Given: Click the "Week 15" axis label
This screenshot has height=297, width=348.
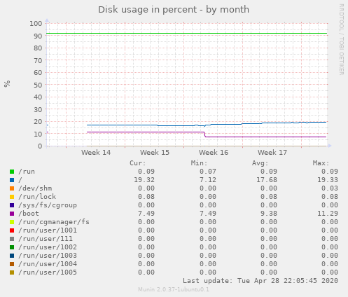Looking at the screenshot, I should tap(155, 153).
